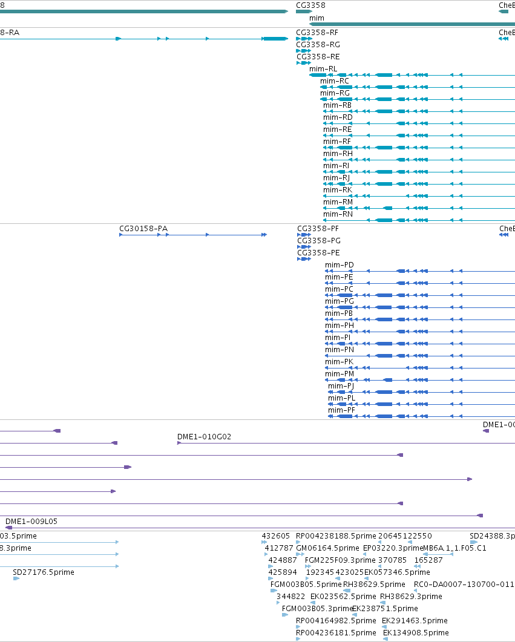Select EST 425894
Screen dimensions: 515x642
283,572
